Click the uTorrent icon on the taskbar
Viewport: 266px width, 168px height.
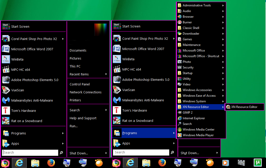point(258,163)
